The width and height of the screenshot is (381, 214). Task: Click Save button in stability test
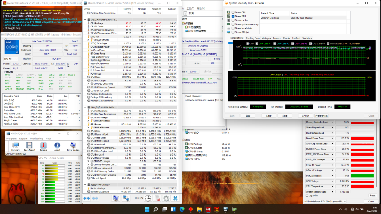point(285,115)
